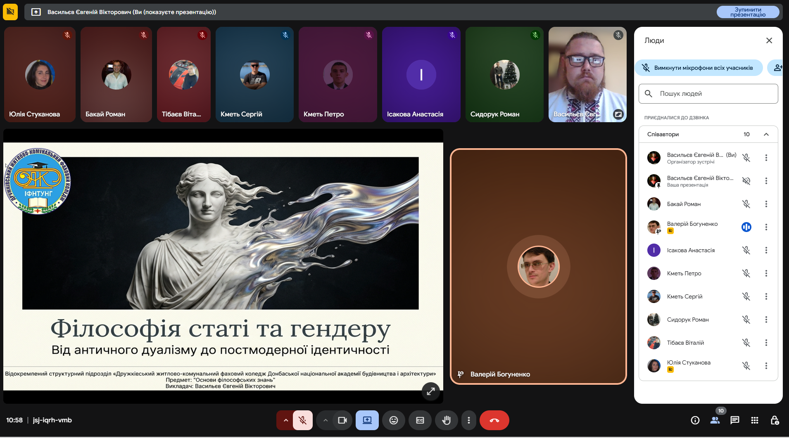Expand presentation to full screen
Screen dimensions: 789x438
pos(430,391)
